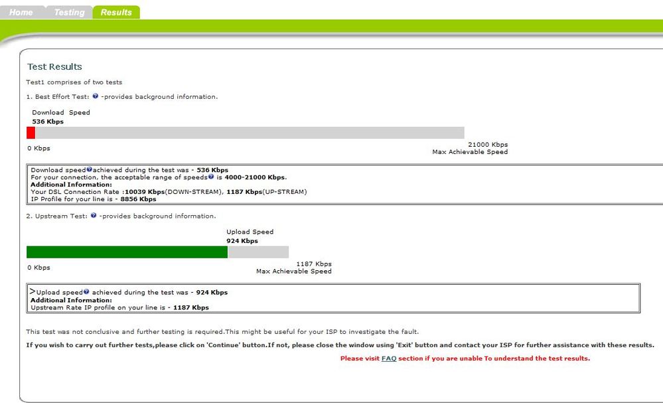
Task: Click the Test Results heading
Action: tap(54, 66)
